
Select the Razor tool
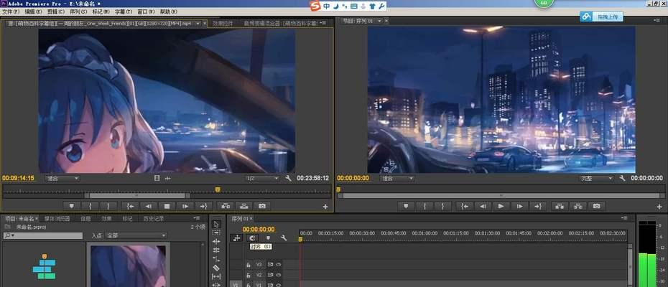(216, 268)
